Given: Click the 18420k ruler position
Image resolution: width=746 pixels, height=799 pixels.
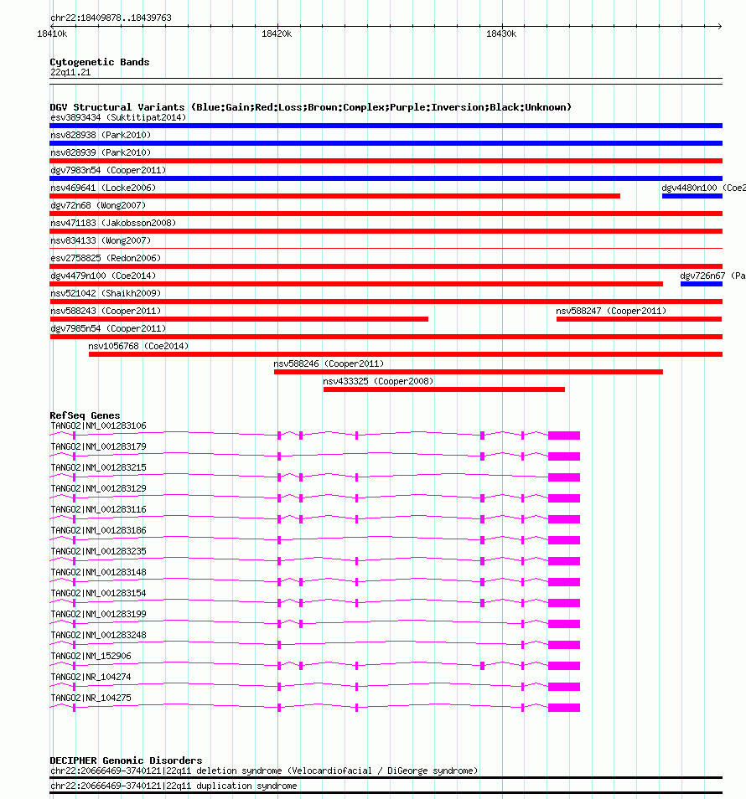Looking at the screenshot, I should point(277,34).
